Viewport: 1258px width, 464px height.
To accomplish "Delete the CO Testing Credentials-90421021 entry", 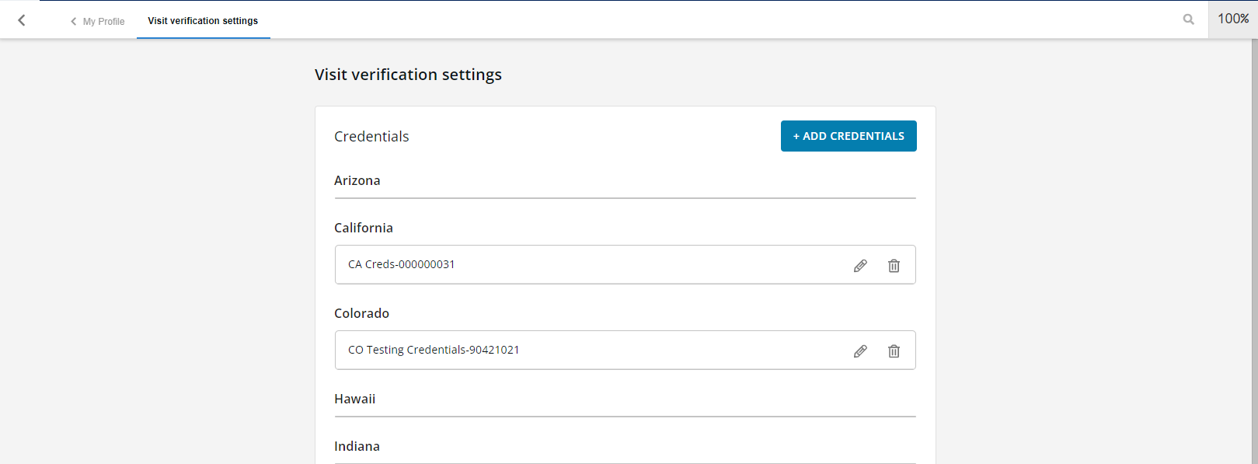I will (894, 351).
